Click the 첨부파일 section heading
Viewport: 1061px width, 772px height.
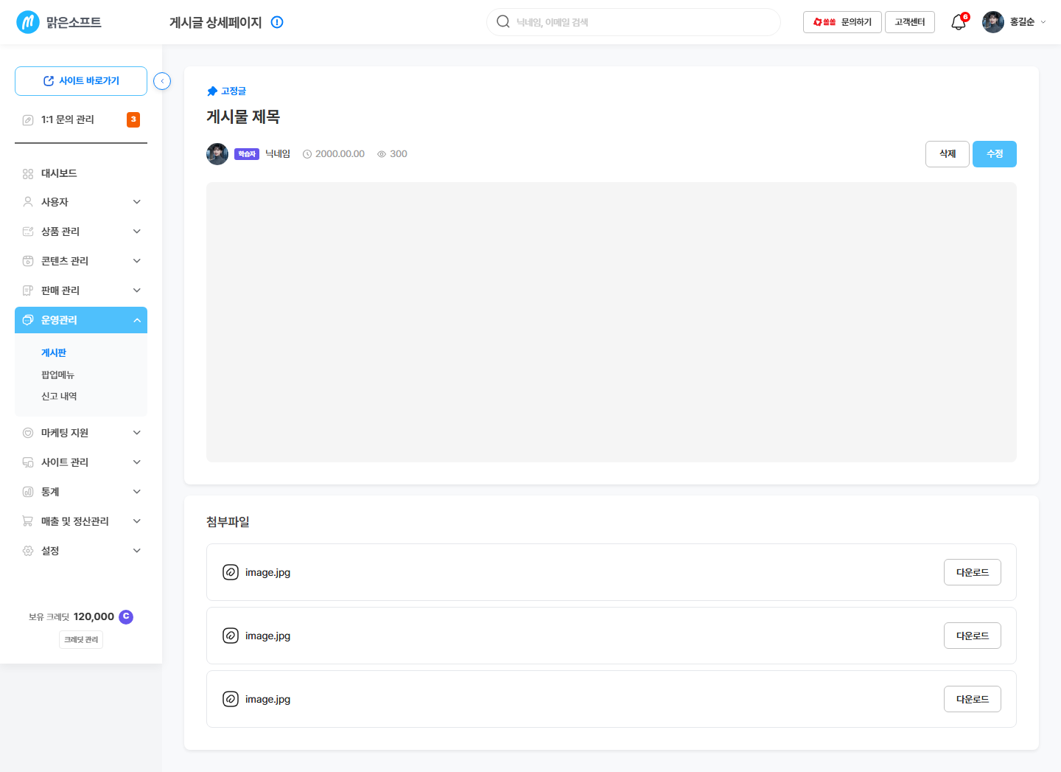228,522
